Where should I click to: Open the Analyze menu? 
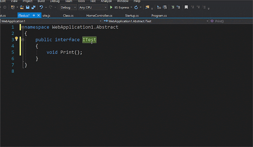[x=106, y=1]
